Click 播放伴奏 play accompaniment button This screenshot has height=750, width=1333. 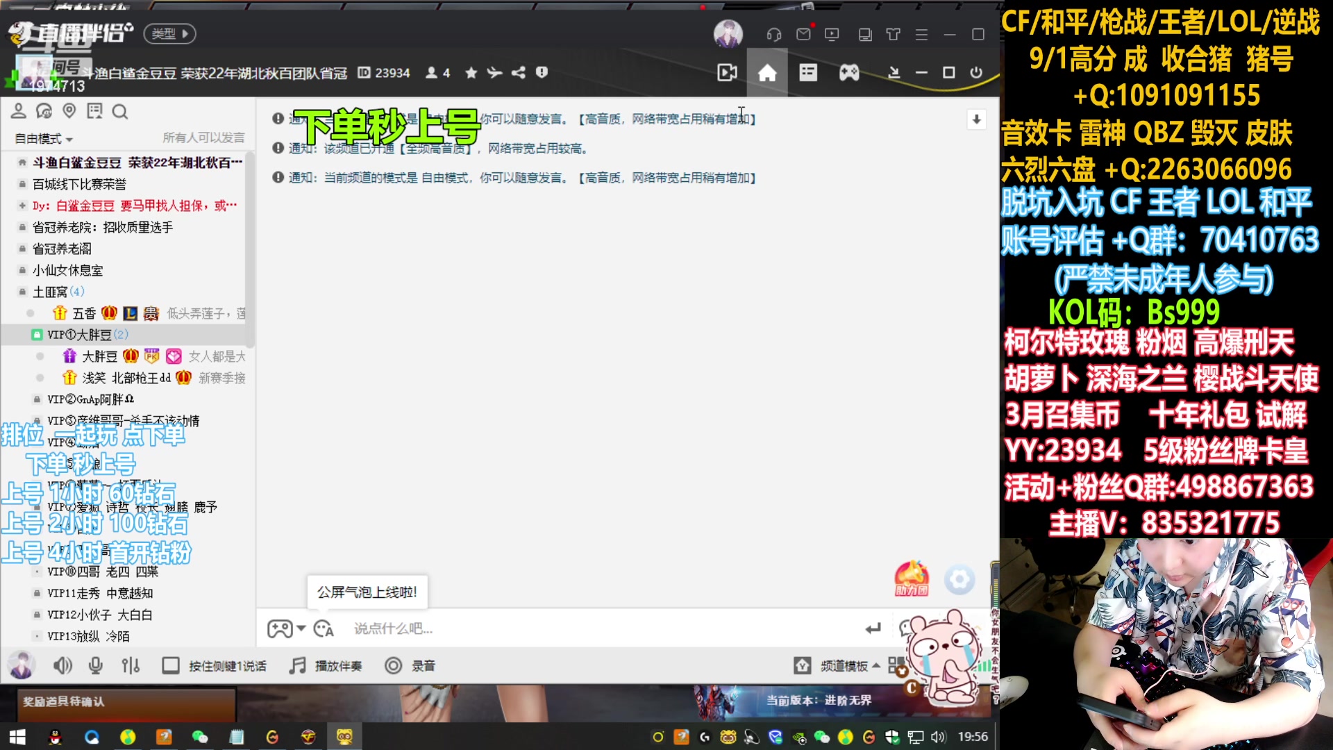coord(326,666)
